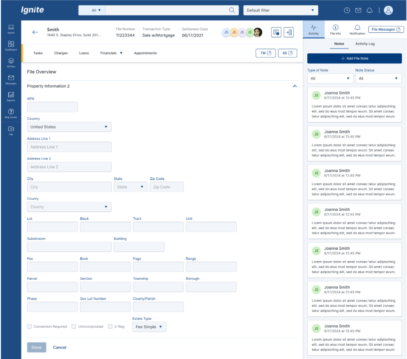Screen dimensions: 407x359
Task: Open the user profile avatar
Action: coord(388,10)
